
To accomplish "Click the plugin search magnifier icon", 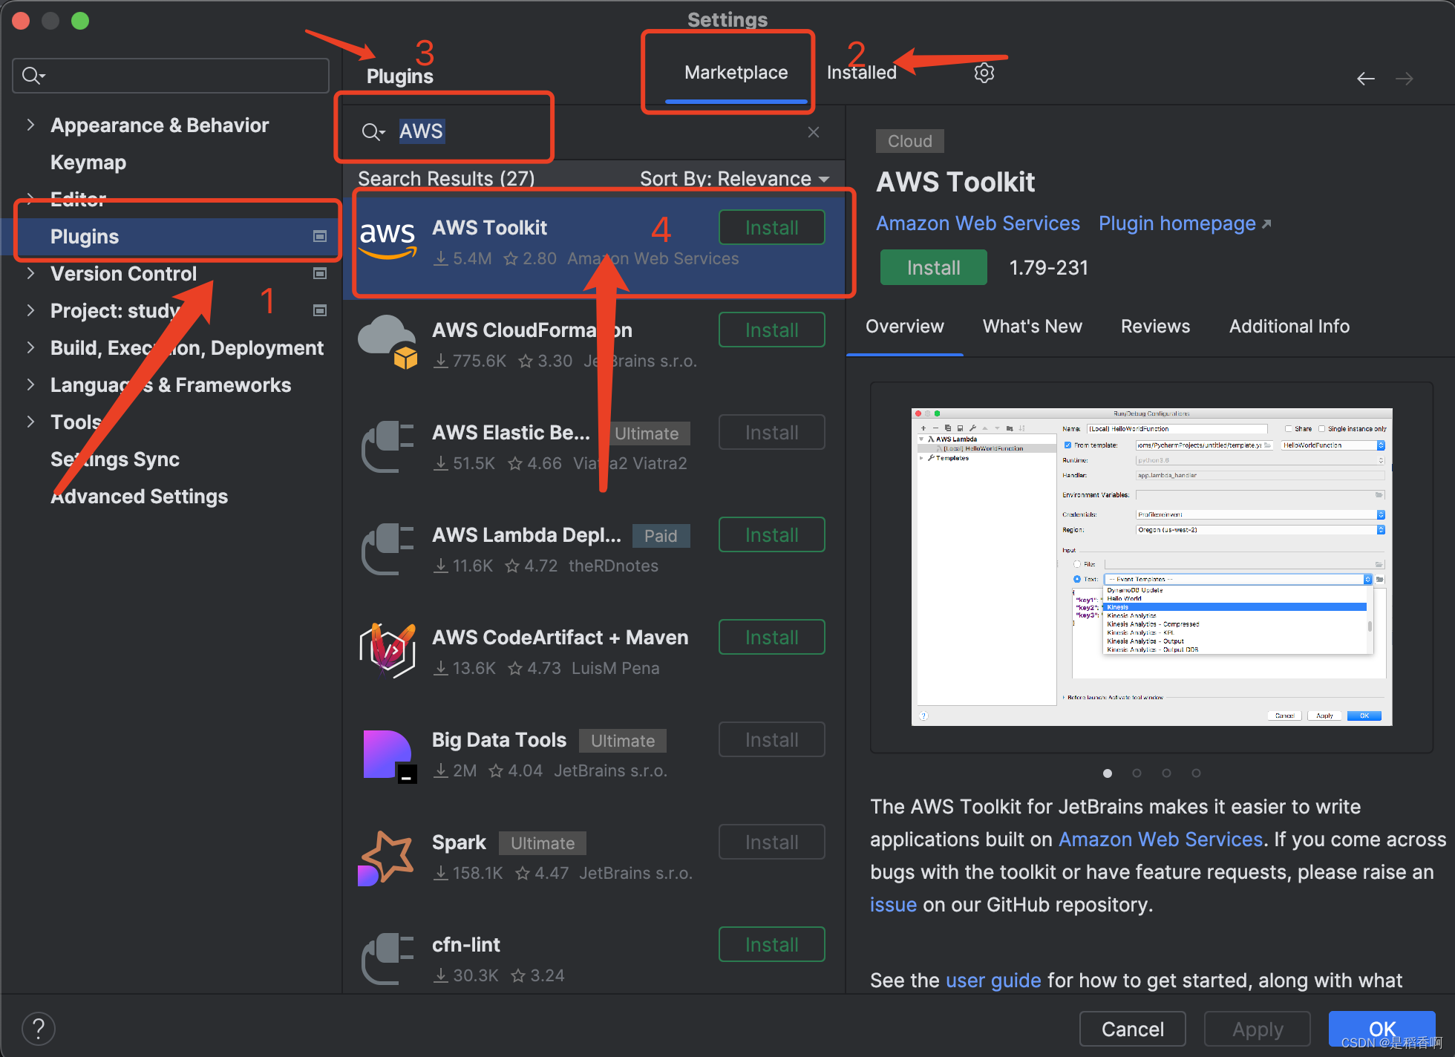I will pos(373,132).
